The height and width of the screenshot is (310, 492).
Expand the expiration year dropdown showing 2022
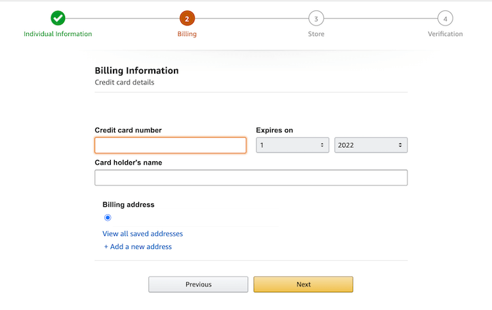[x=371, y=145]
